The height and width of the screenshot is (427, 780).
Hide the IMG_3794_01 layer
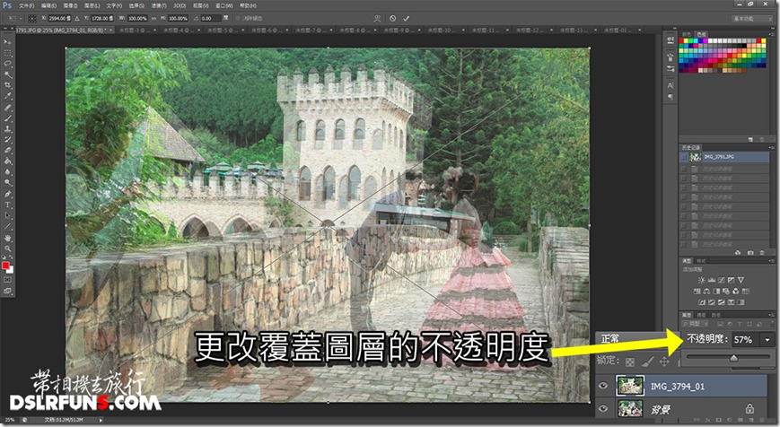pyautogui.click(x=602, y=386)
